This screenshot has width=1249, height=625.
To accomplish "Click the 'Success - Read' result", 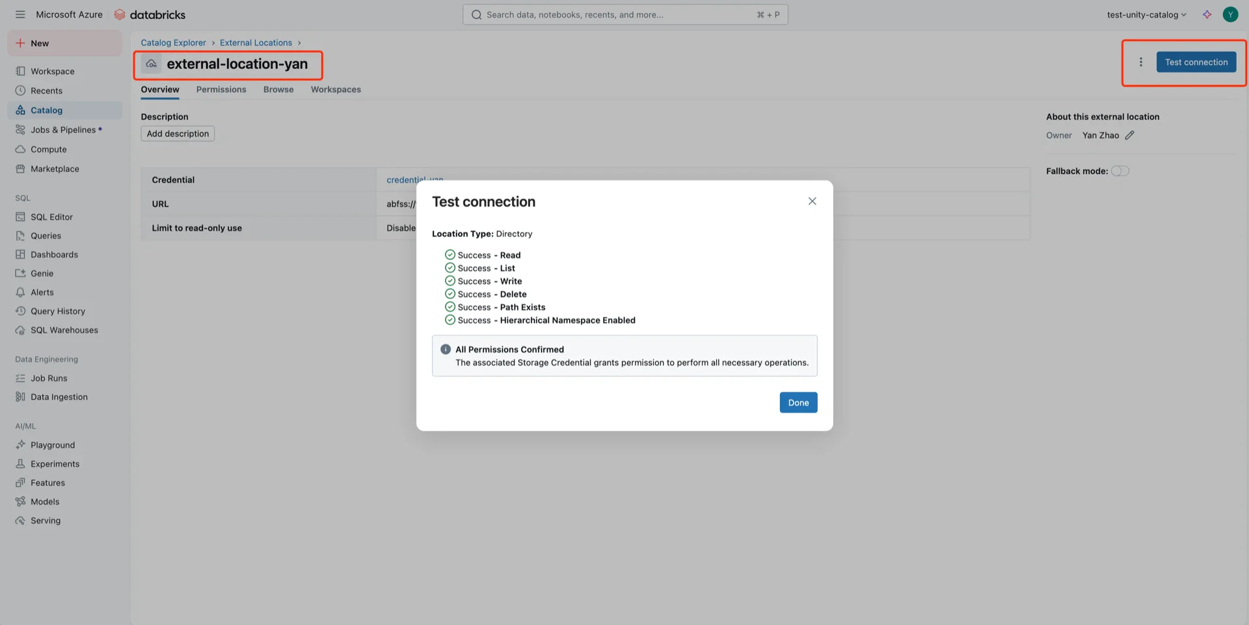I will (x=483, y=255).
